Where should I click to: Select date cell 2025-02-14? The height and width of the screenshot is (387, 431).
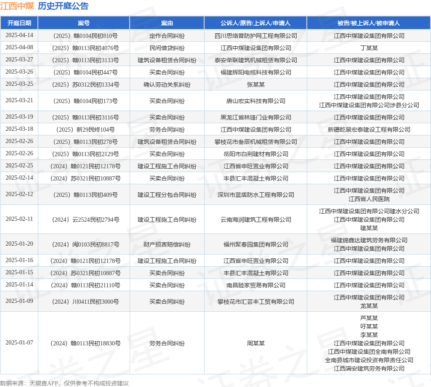19,178
